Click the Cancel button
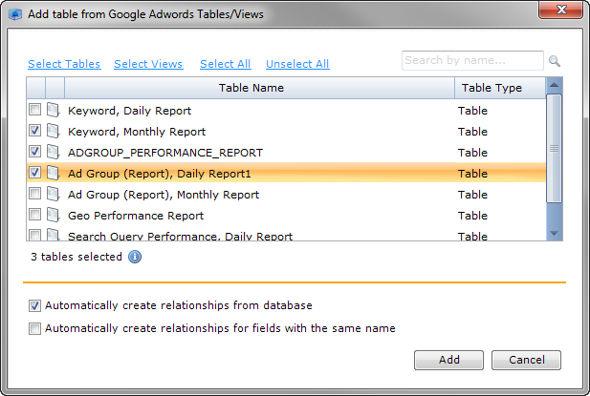 pyautogui.click(x=526, y=360)
